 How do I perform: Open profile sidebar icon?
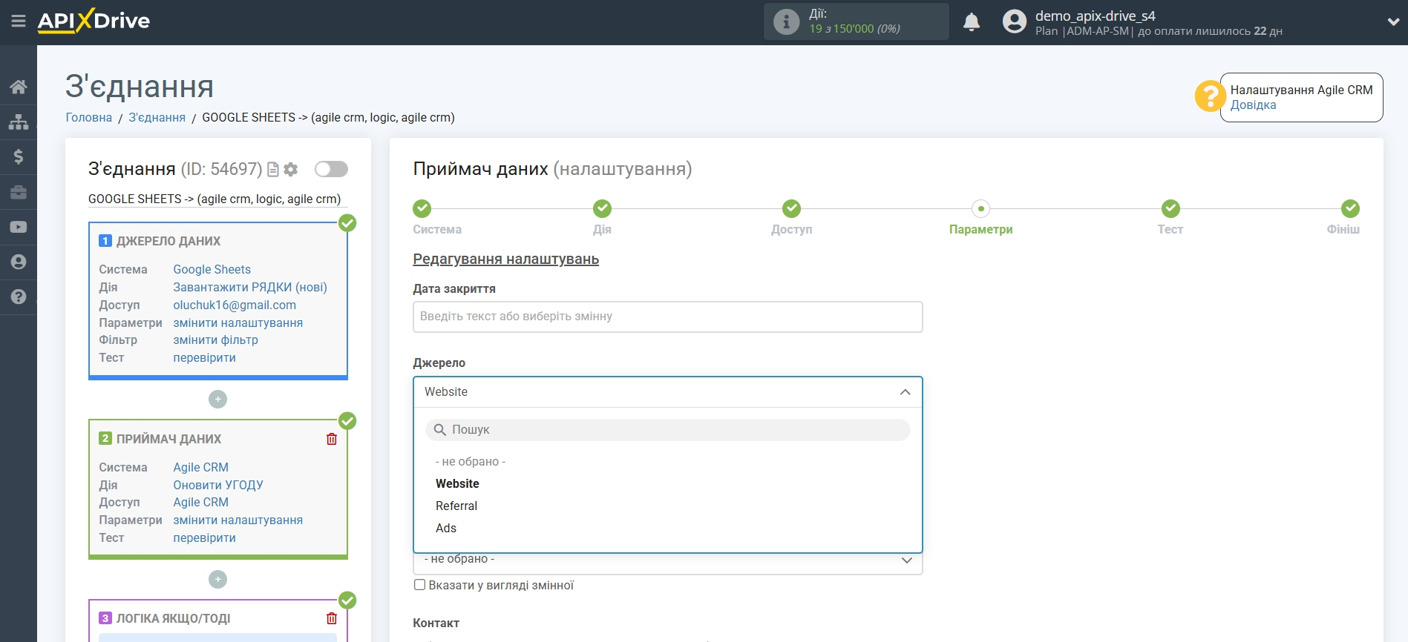pos(19,262)
